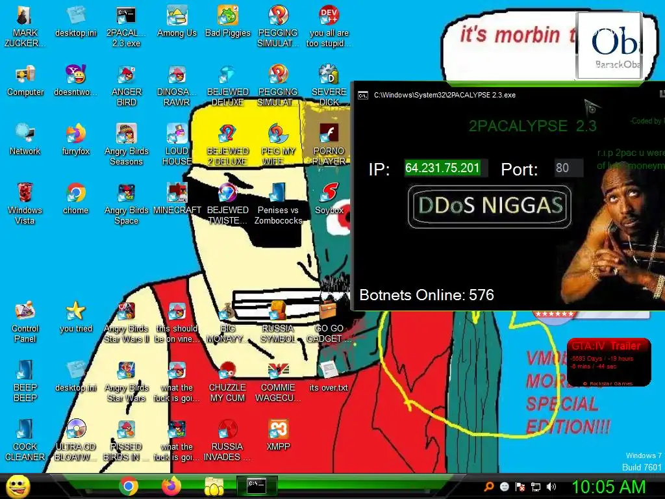
Task: Select the LOUD HOUSE desktop icon
Action: coord(177,144)
